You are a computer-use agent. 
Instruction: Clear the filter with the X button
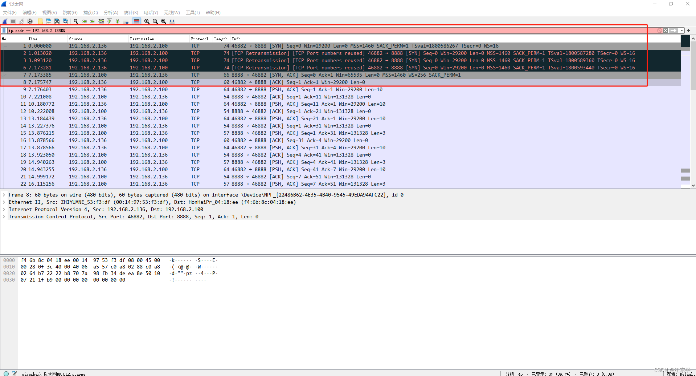click(x=665, y=31)
